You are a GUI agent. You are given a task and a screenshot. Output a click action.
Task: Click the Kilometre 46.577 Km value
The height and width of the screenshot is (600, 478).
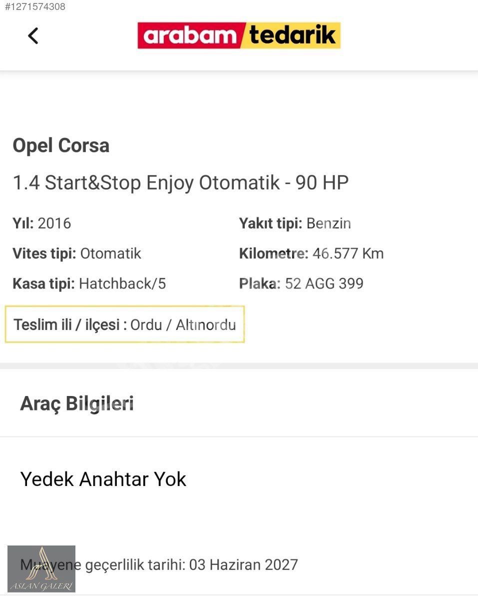pyautogui.click(x=348, y=253)
